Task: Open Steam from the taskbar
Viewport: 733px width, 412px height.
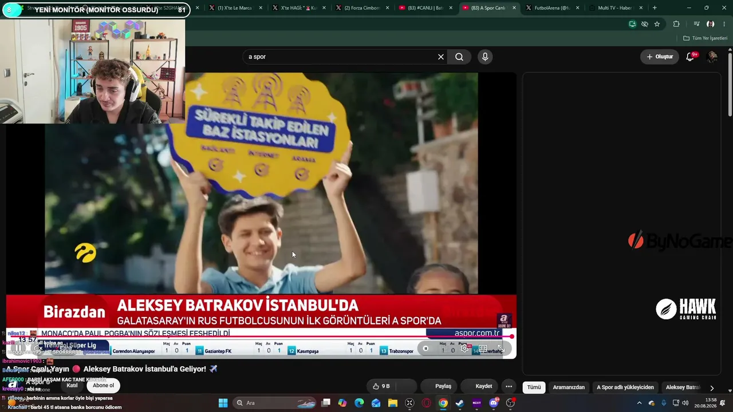Action: click(x=460, y=403)
